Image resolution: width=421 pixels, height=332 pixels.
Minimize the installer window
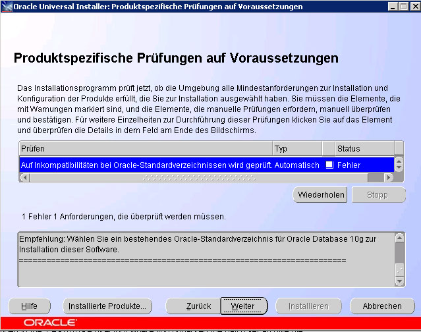click(x=393, y=6)
